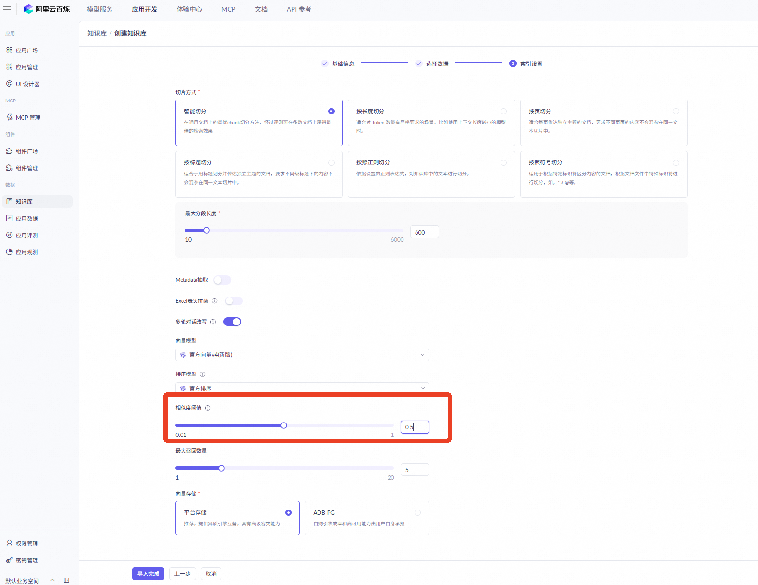Open 密钥管理 sidebar icon

[9, 560]
